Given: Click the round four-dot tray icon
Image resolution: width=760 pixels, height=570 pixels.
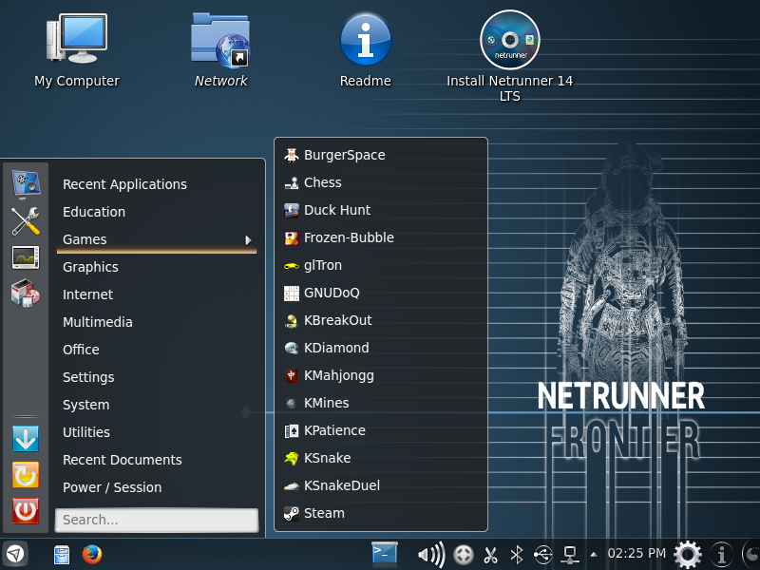Looking at the screenshot, I should point(464,555).
